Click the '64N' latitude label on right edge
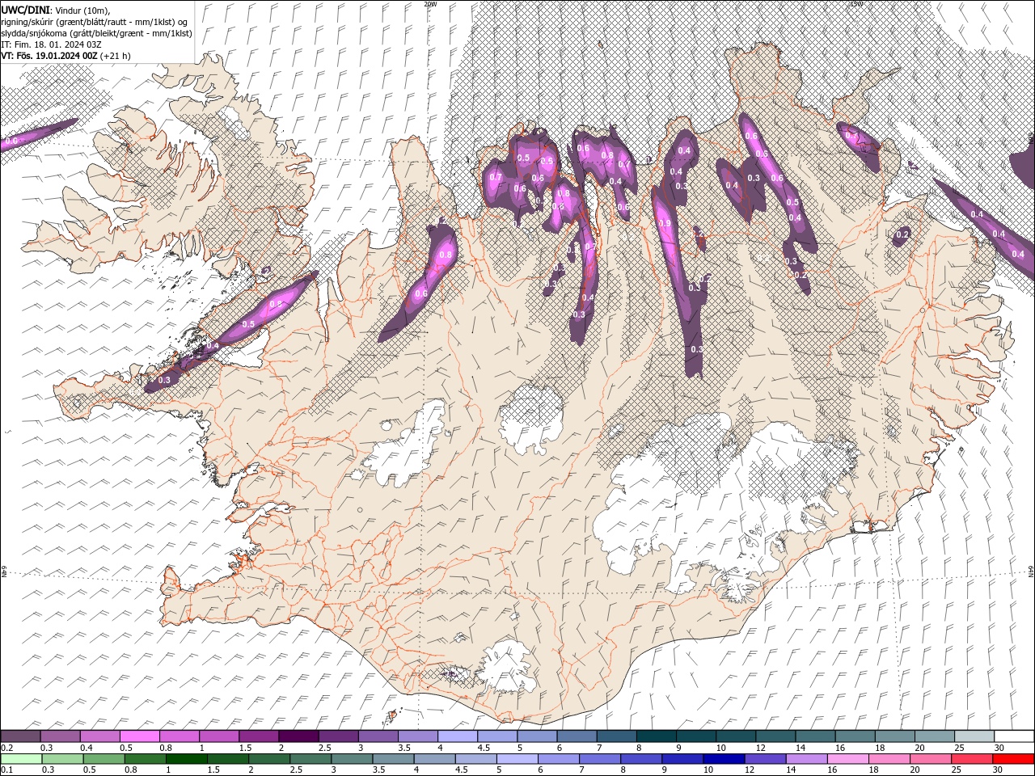 tap(1031, 572)
